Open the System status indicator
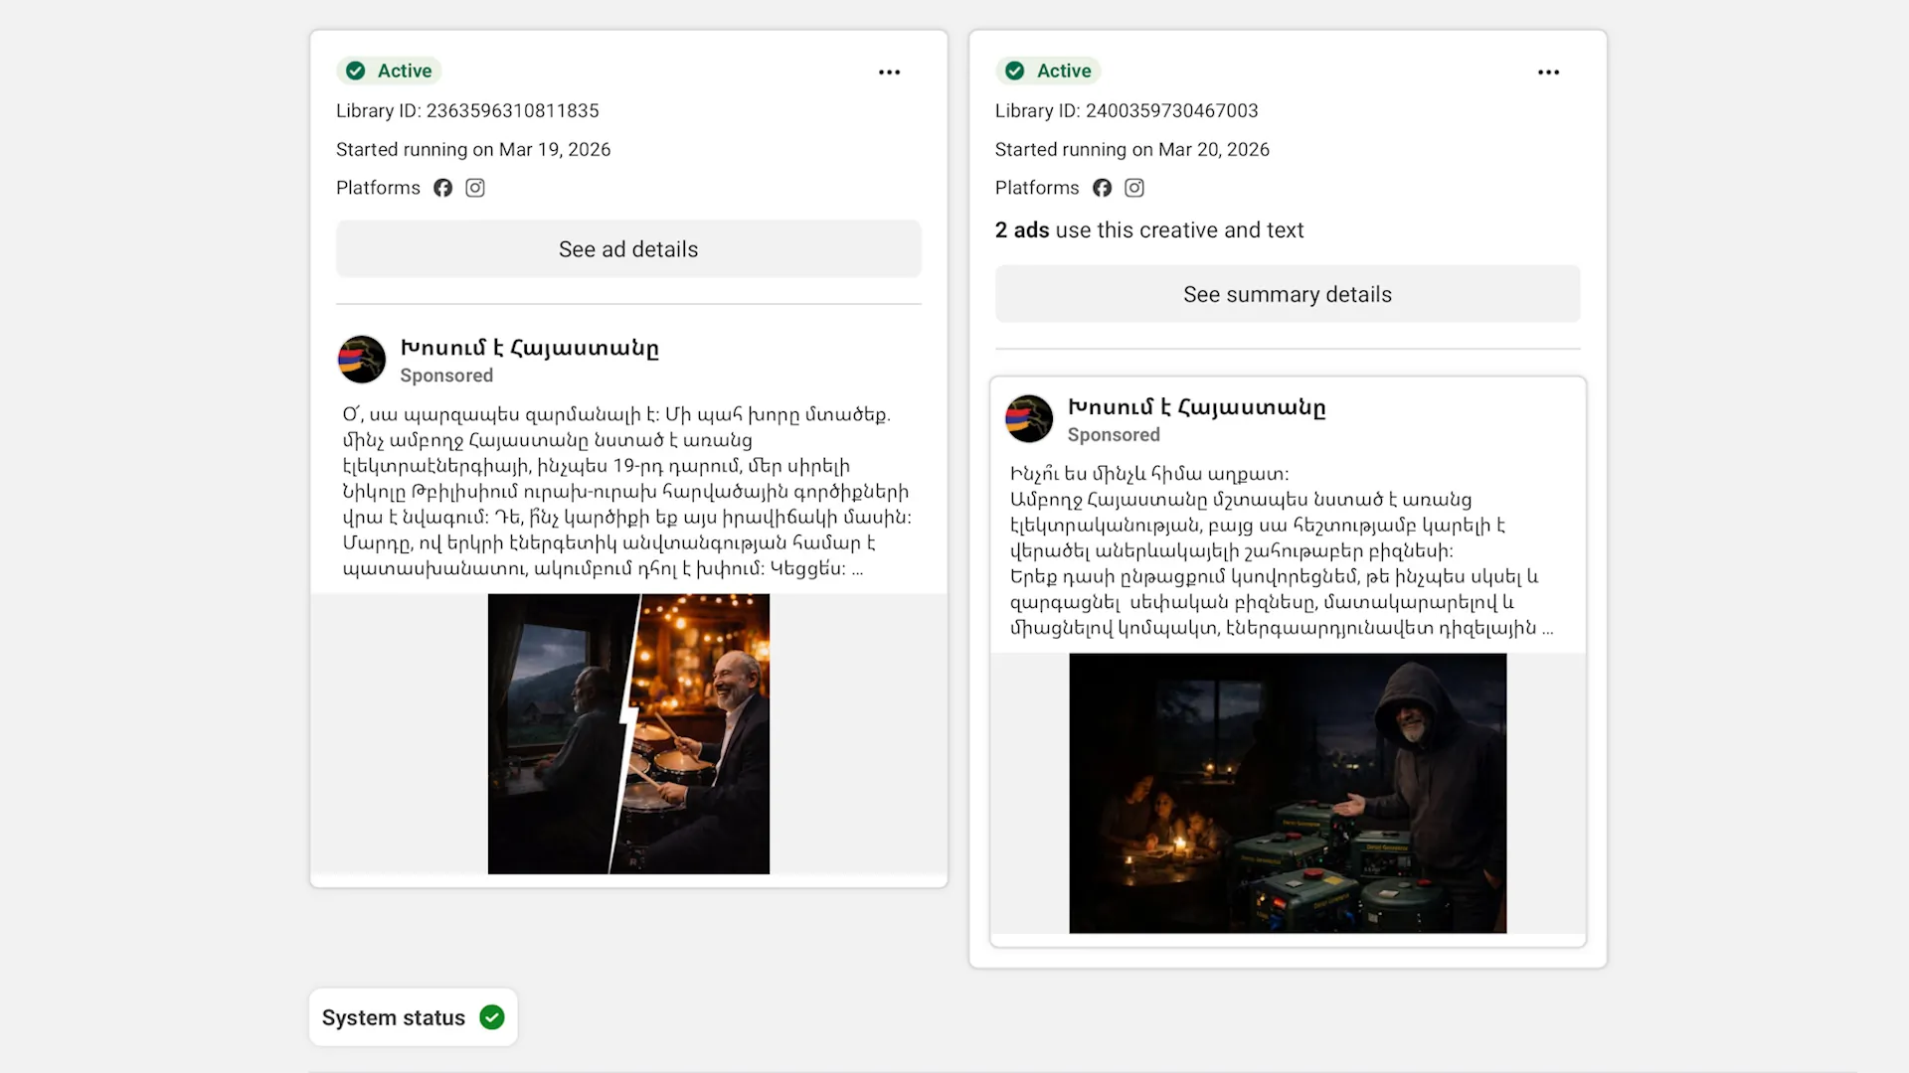The image size is (1909, 1073). [x=413, y=1017]
